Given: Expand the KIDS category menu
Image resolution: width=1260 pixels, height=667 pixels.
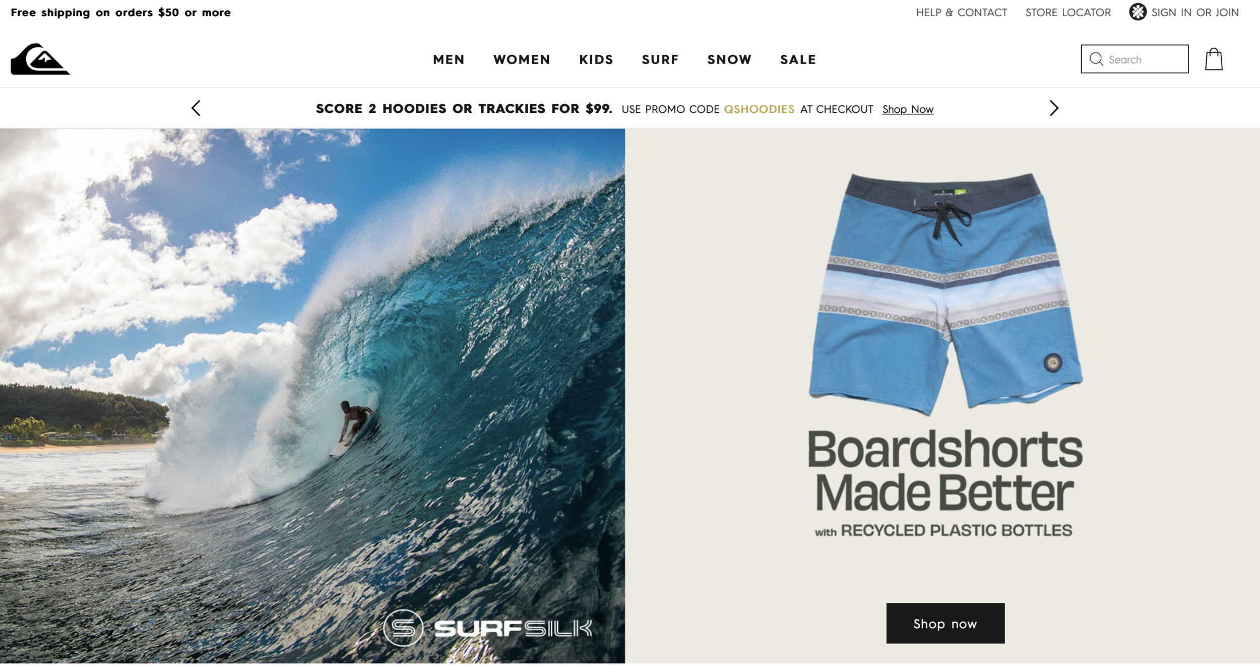Looking at the screenshot, I should 596,59.
